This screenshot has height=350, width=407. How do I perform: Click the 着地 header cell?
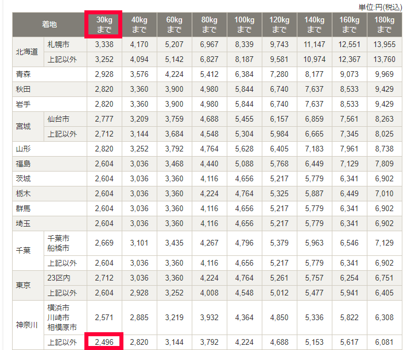(x=49, y=25)
